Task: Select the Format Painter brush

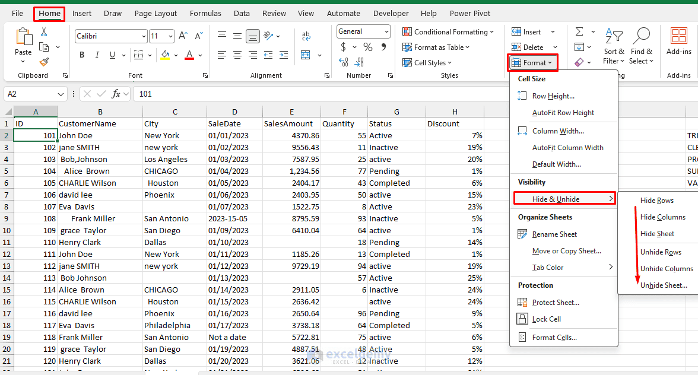Action: [44, 62]
